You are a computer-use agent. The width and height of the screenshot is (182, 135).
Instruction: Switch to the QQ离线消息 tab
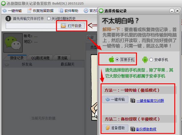click(x=40, y=58)
